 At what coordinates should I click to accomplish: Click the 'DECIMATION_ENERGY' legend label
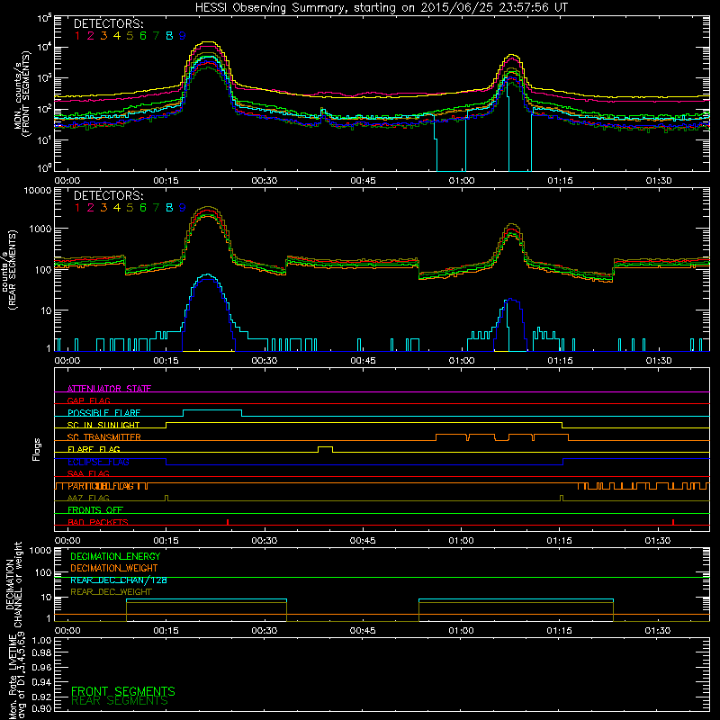coord(115,556)
